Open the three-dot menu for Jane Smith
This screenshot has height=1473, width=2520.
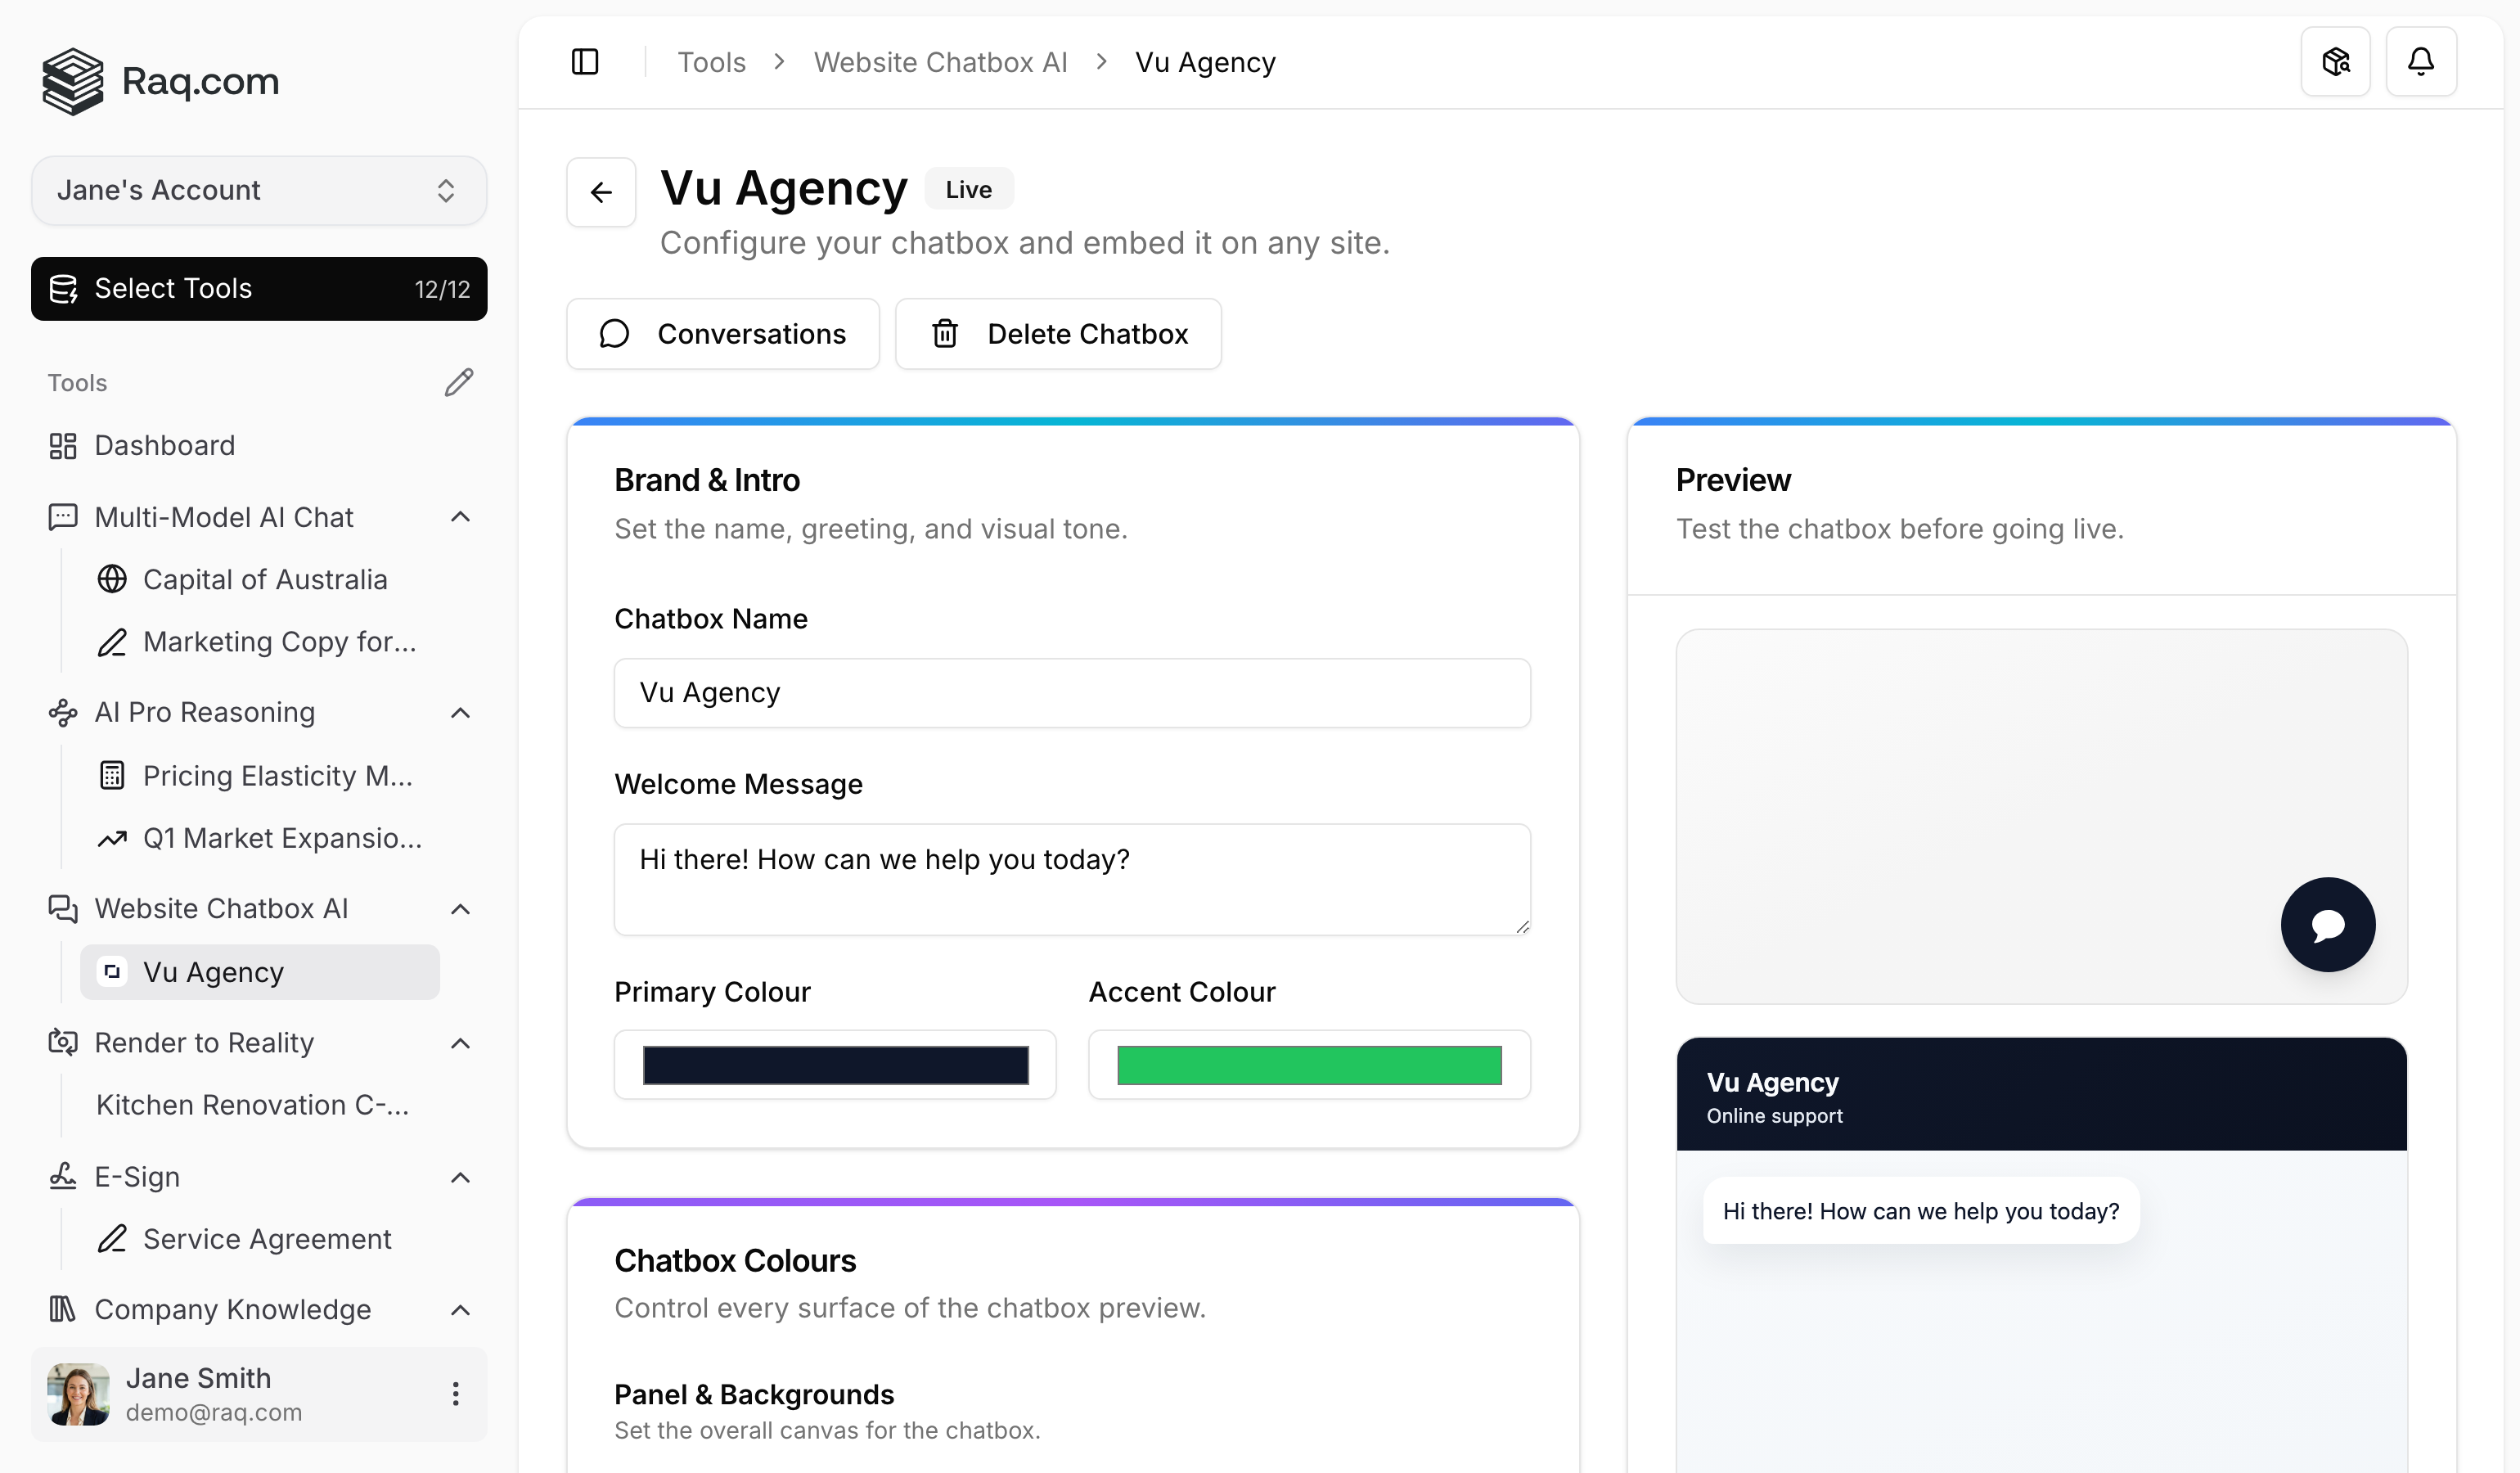457,1393
